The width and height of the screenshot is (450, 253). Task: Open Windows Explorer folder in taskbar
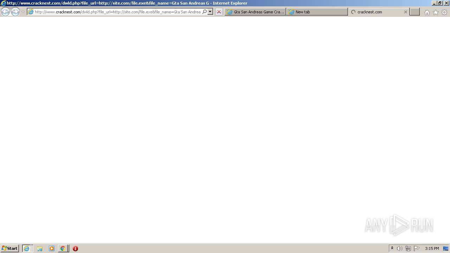click(40, 248)
